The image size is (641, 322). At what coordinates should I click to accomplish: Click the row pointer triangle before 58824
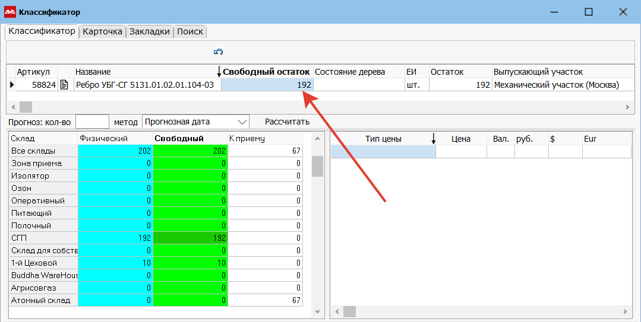click(x=11, y=85)
